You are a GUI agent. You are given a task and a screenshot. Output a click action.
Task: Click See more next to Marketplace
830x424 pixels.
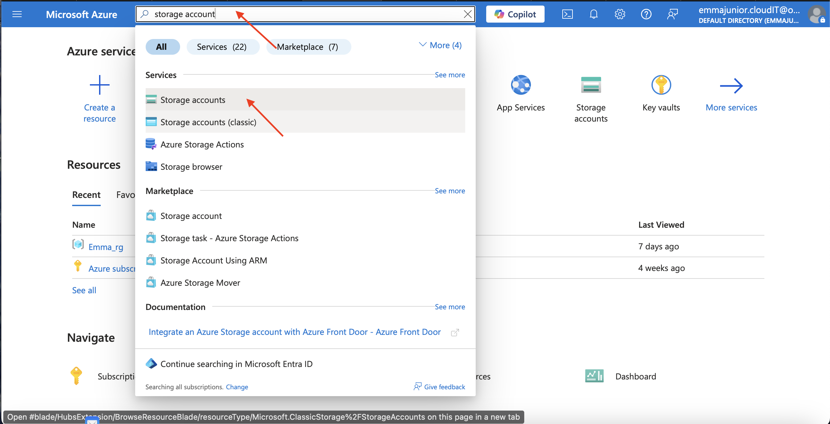(x=450, y=191)
